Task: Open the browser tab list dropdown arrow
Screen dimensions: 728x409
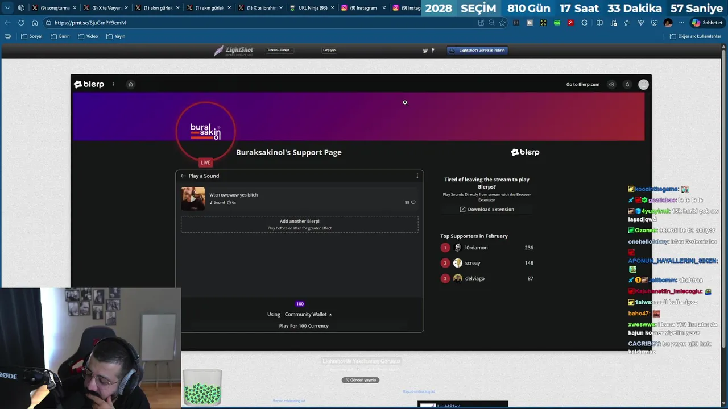Action: tap(7, 8)
